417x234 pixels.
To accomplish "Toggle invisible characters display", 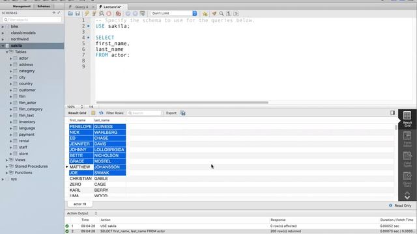I will click(229, 13).
